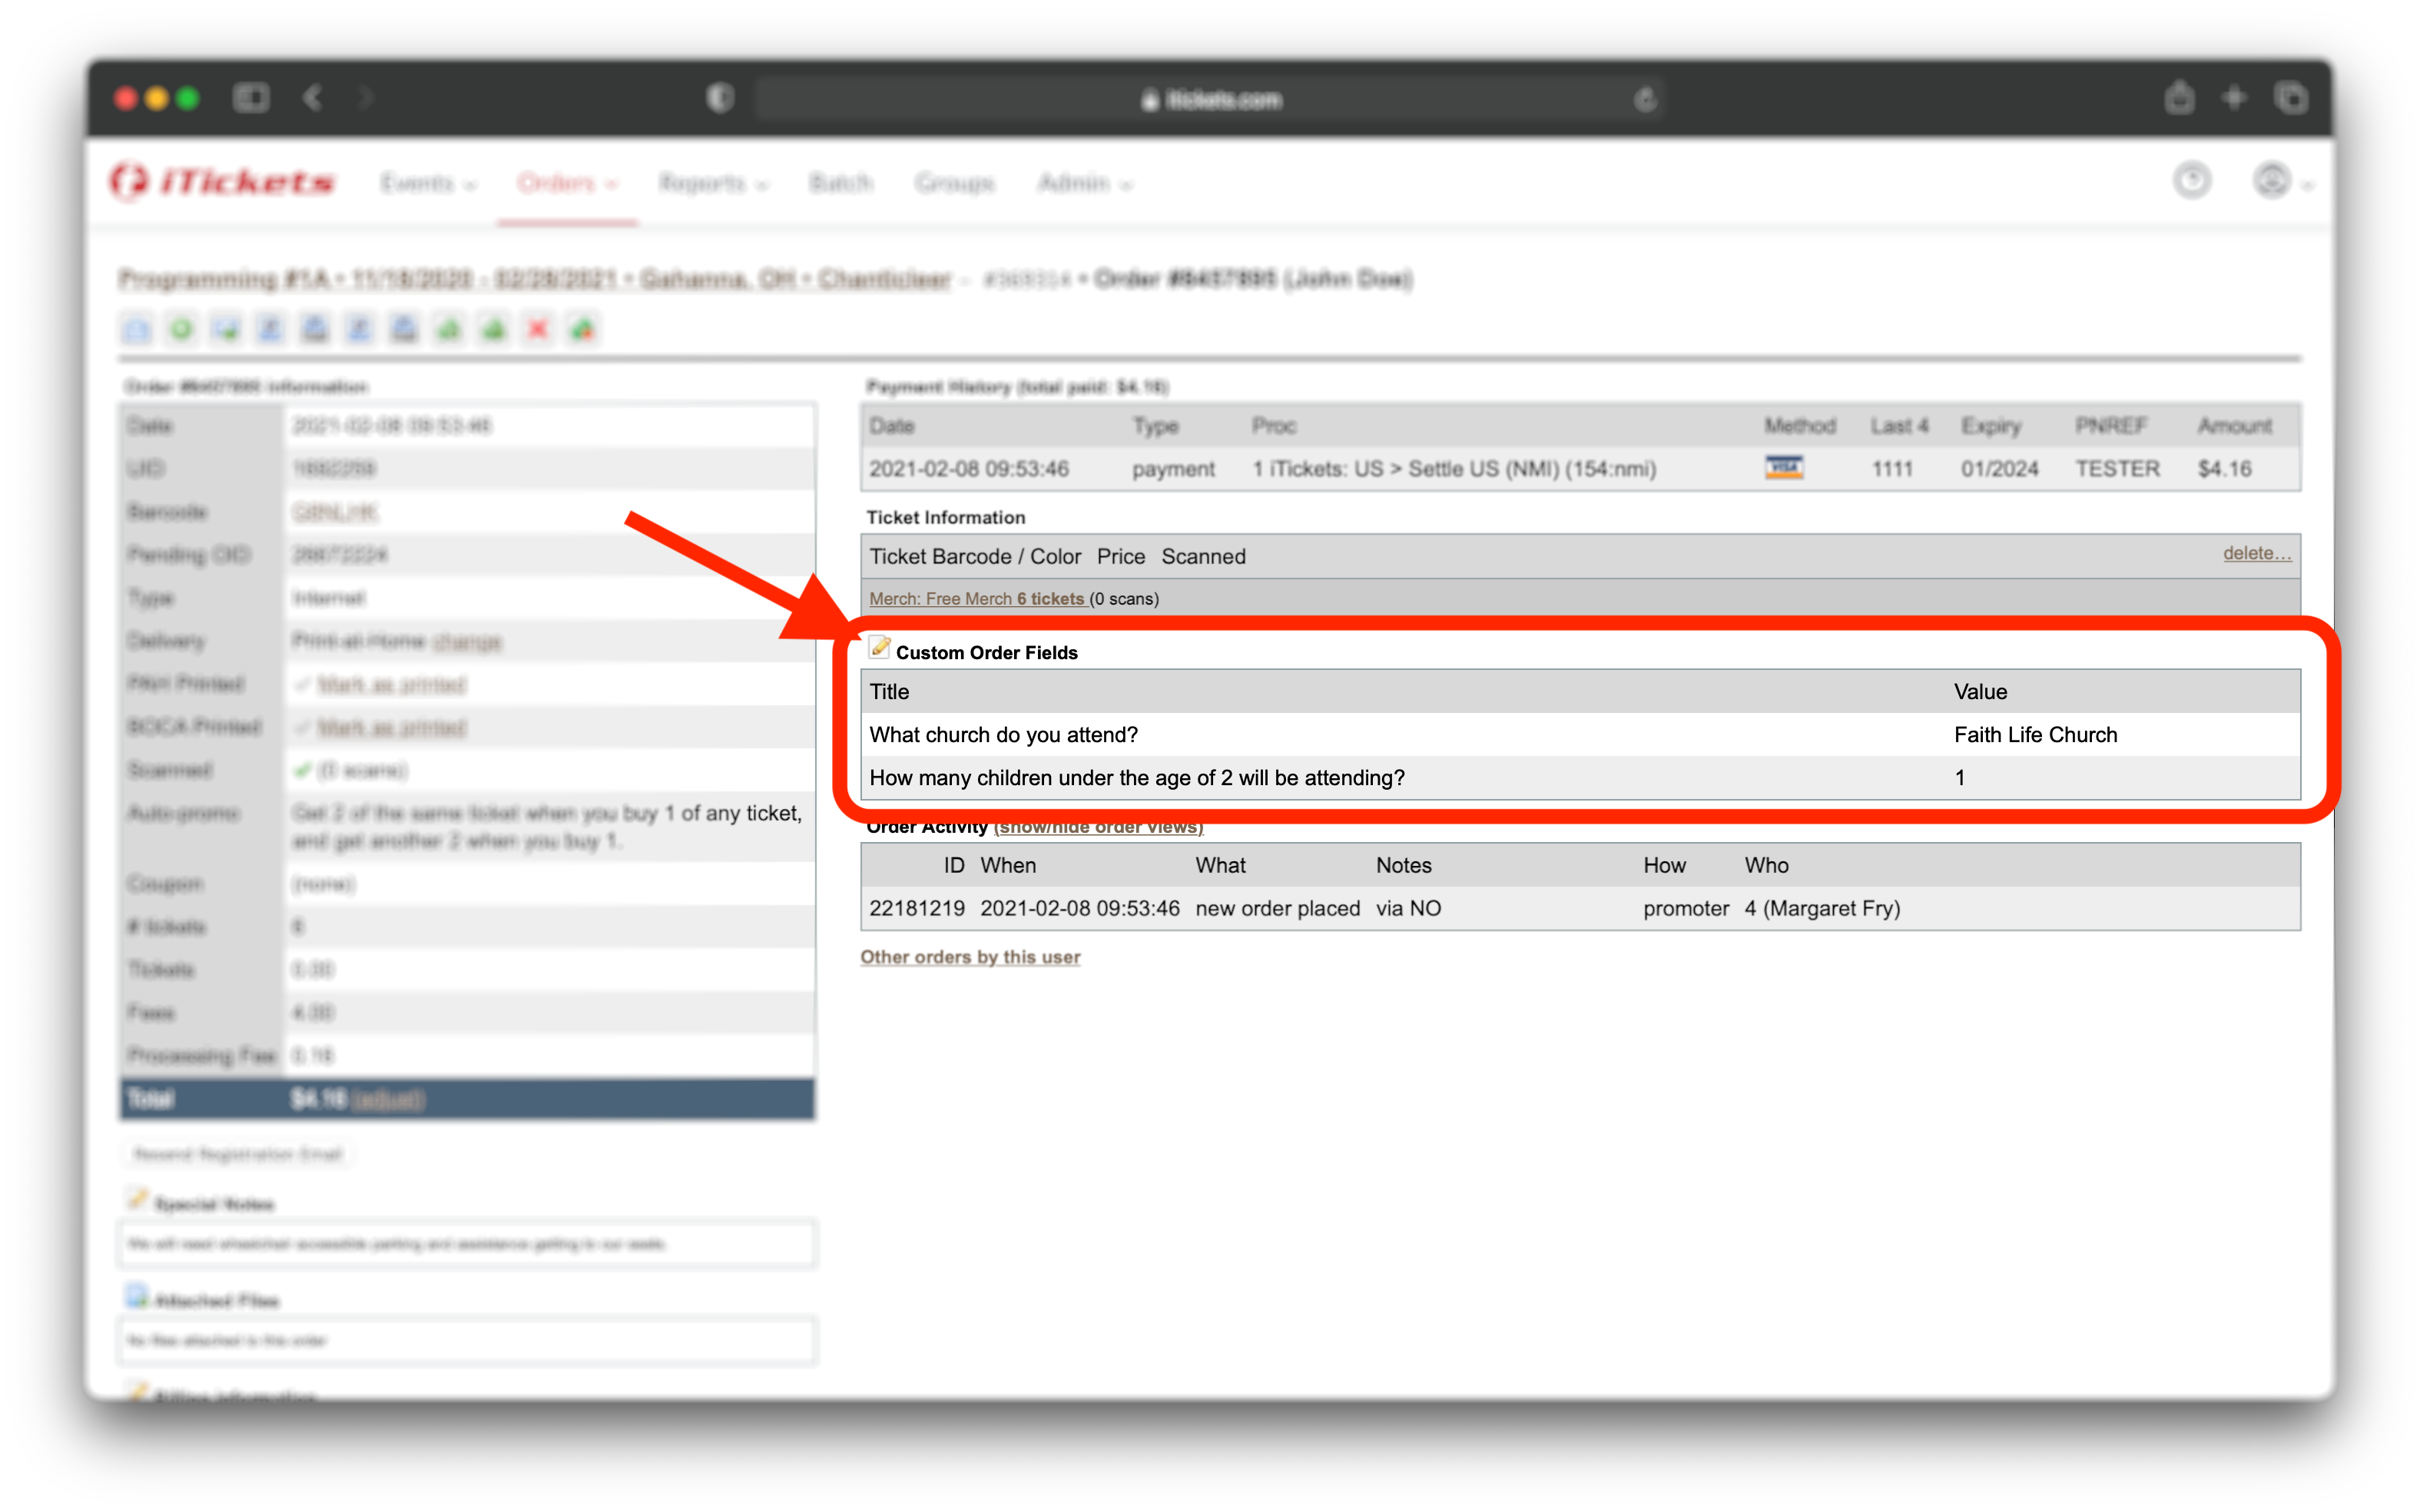Screen dimensions: 2420x1512
Task: Click the delete... link in Ticket Information
Action: (2256, 553)
